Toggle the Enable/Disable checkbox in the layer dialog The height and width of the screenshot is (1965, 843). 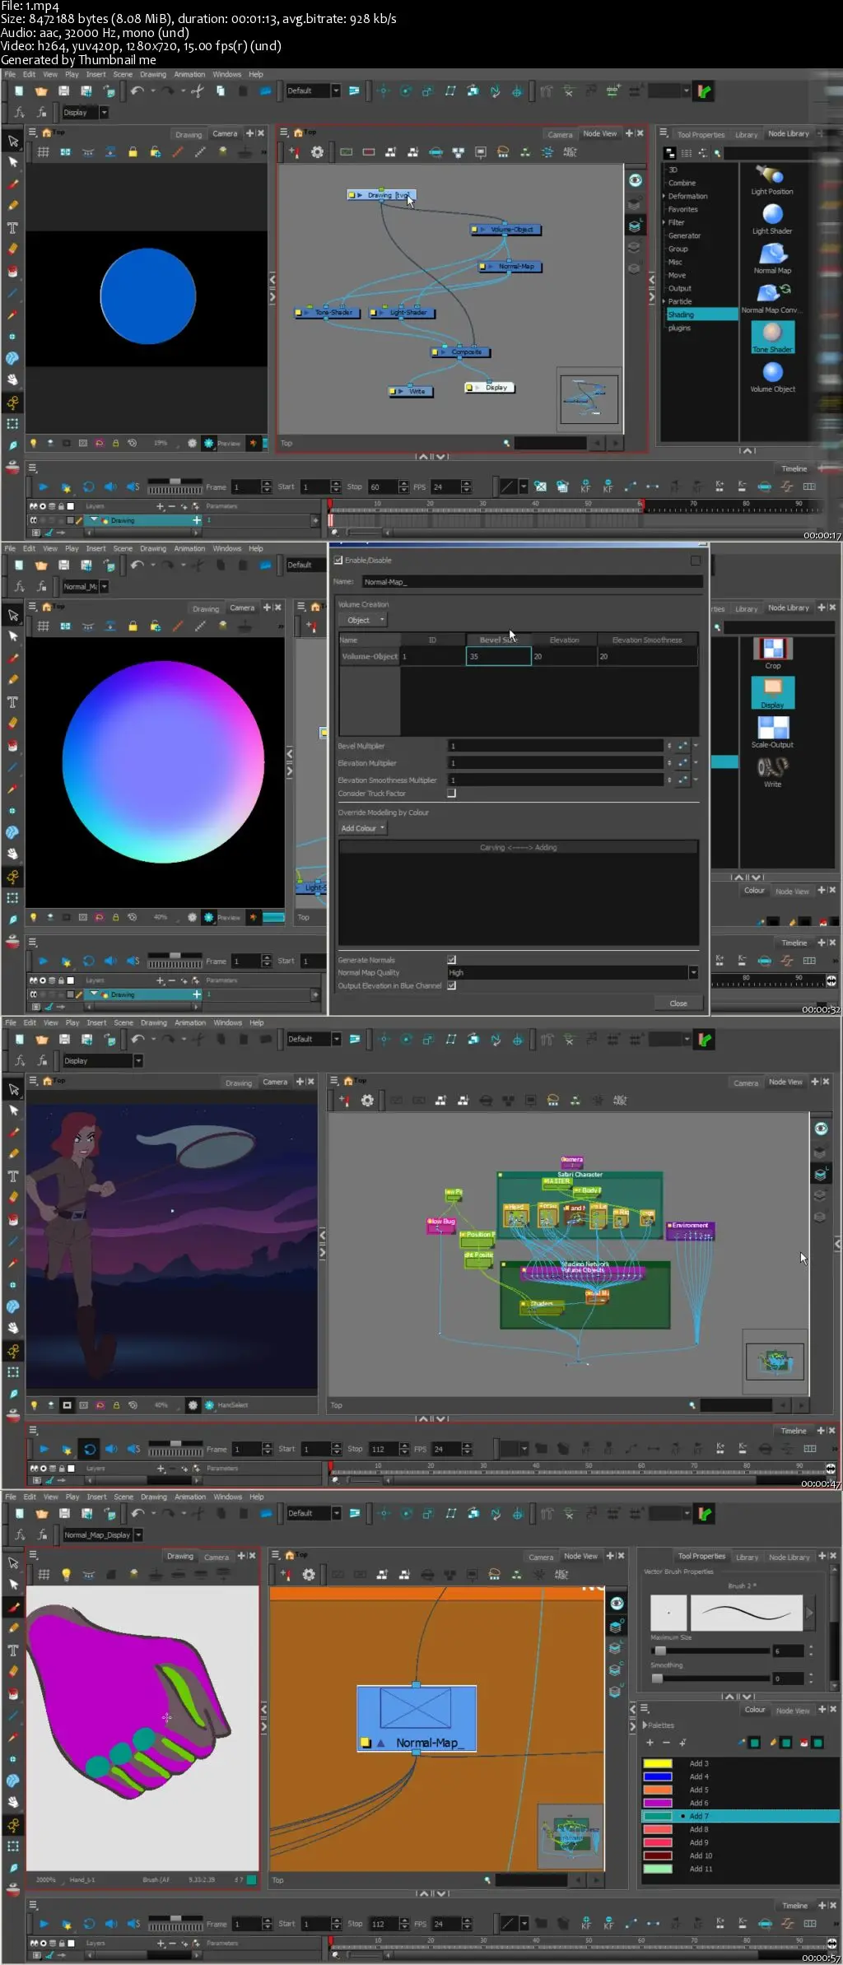338,561
